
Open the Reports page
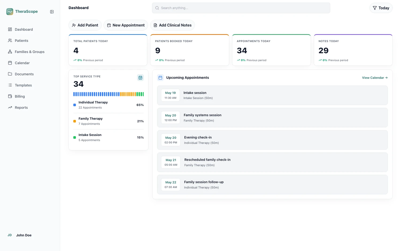30,107
